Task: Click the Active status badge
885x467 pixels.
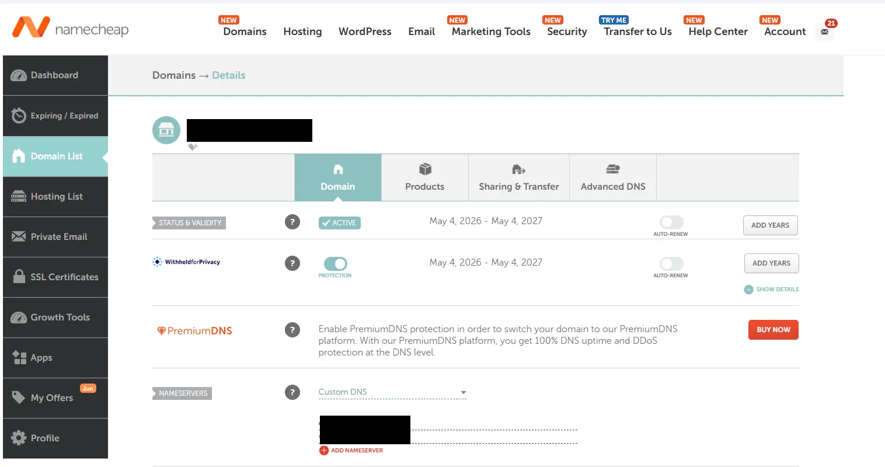Action: pyautogui.click(x=340, y=223)
